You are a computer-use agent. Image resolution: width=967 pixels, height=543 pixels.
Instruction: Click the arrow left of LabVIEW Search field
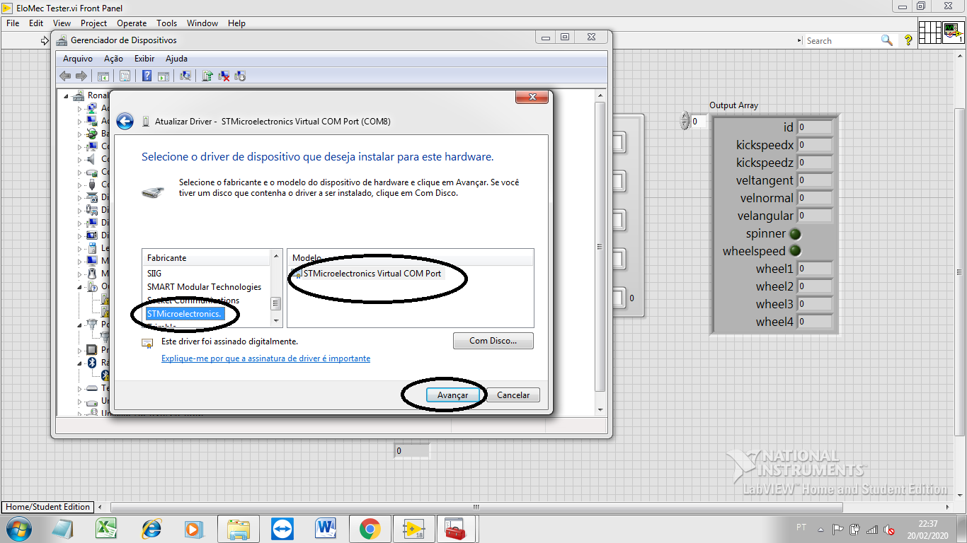tap(800, 41)
